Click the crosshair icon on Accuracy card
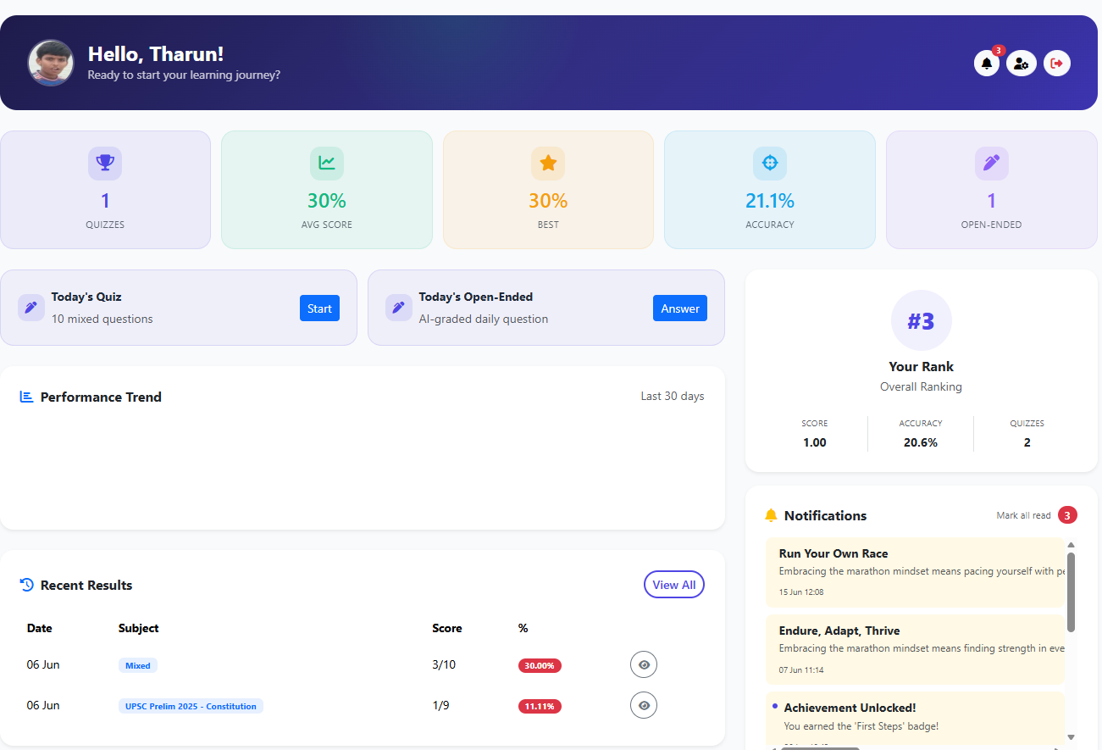The width and height of the screenshot is (1102, 750). pyautogui.click(x=770, y=164)
